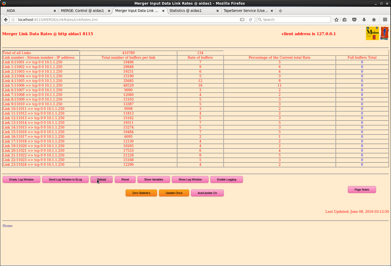The image size is (391, 266).
Task: Click buffer count 6095
Action: tap(128, 137)
